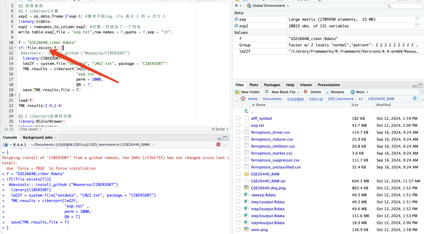Switch to the Viewer tab
The width and height of the screenshot is (424, 234).
306,85
